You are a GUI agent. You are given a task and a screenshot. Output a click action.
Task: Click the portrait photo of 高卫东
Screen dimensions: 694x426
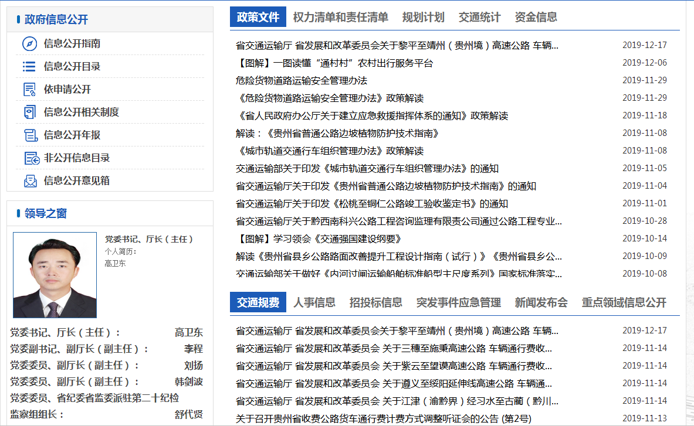pyautogui.click(x=55, y=275)
